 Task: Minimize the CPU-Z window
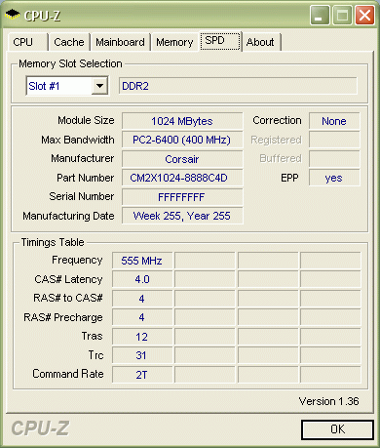(x=320, y=15)
